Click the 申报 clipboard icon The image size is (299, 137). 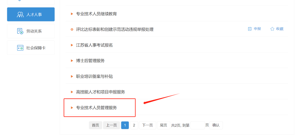[x=250, y=29]
